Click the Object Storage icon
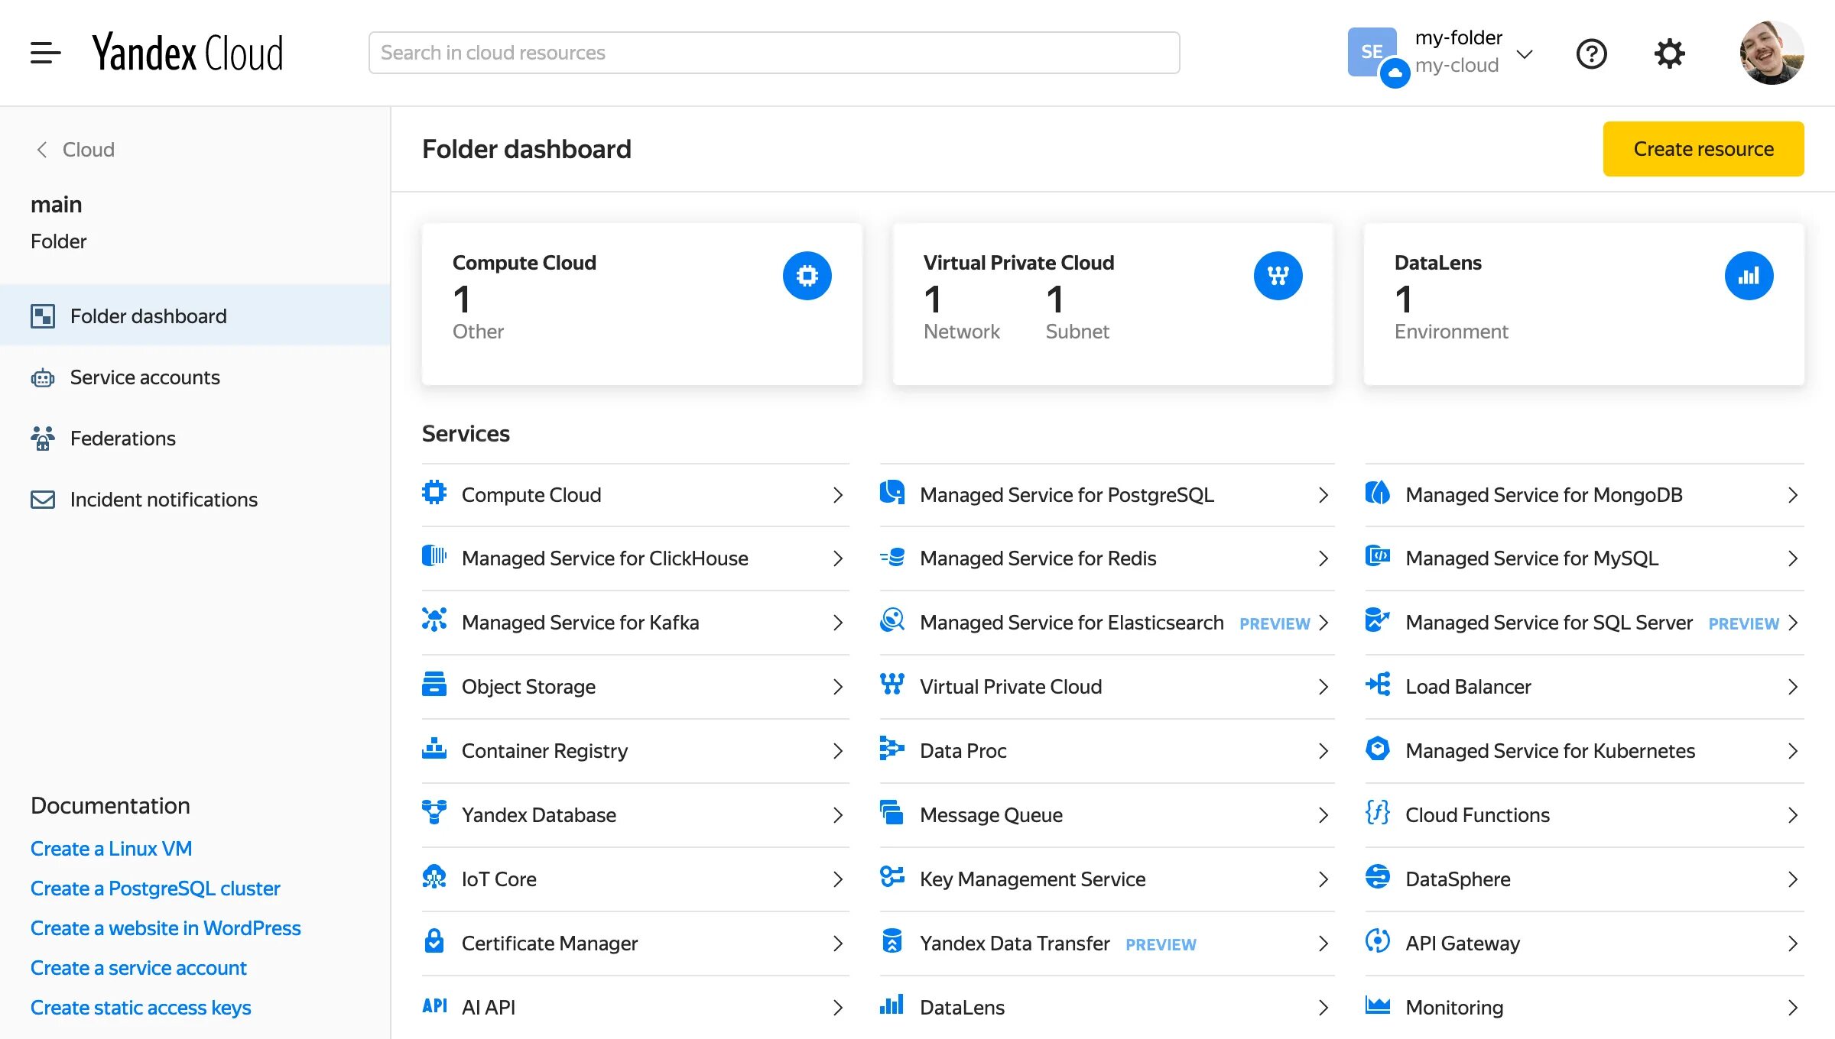Viewport: 1835px width, 1039px height. (434, 684)
